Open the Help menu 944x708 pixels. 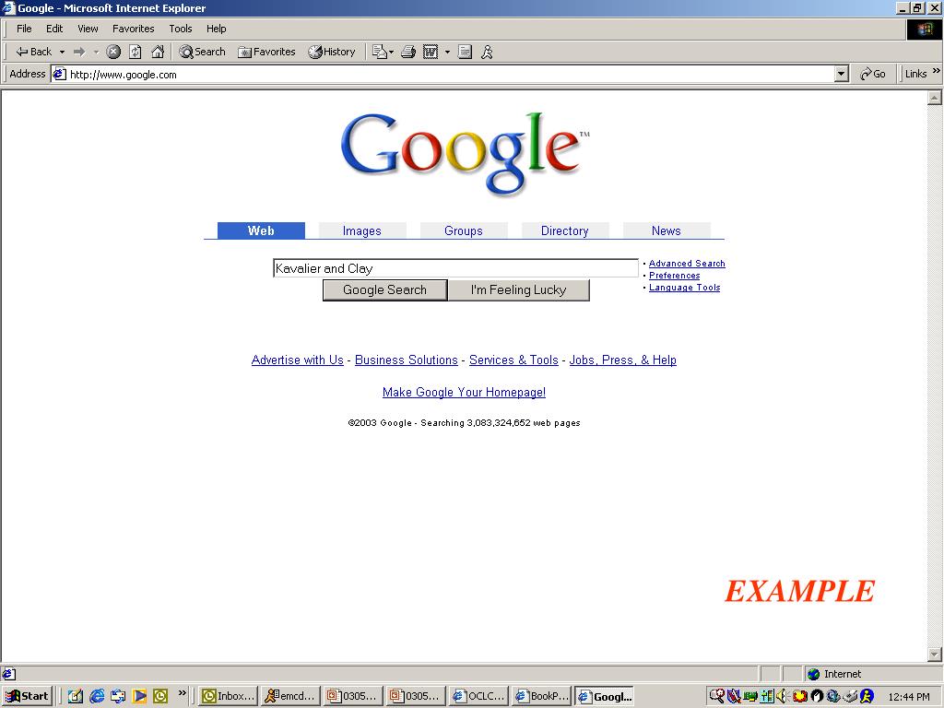coord(216,29)
